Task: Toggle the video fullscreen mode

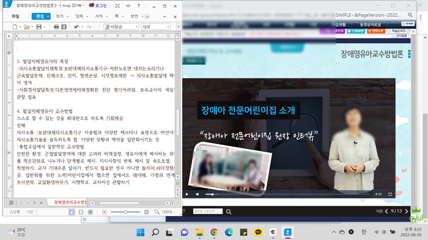Action: [x=390, y=194]
